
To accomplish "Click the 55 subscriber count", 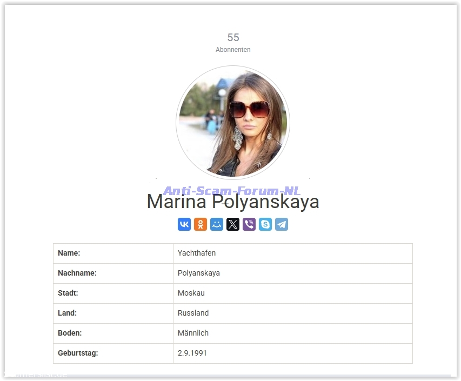I will [233, 37].
